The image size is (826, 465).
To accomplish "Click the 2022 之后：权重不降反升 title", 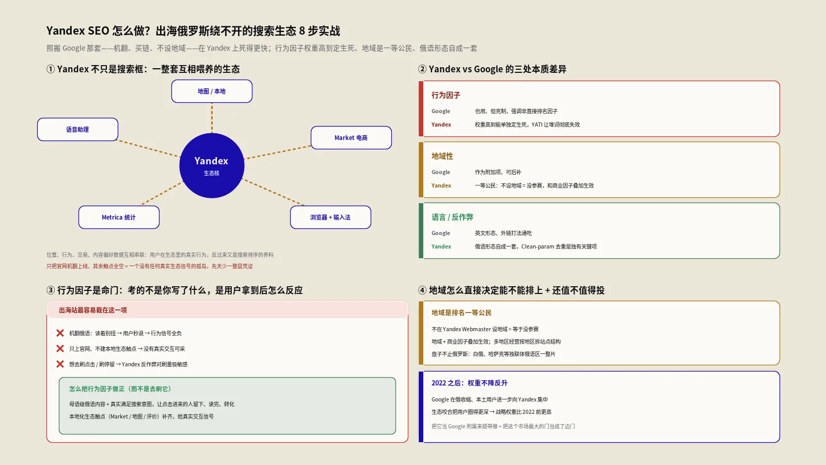I will click(470, 383).
